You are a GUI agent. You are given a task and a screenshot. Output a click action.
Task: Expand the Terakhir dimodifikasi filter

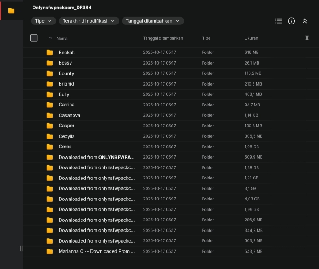click(x=89, y=21)
